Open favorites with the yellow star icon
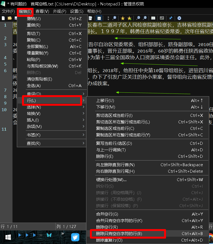 click(123, 18)
